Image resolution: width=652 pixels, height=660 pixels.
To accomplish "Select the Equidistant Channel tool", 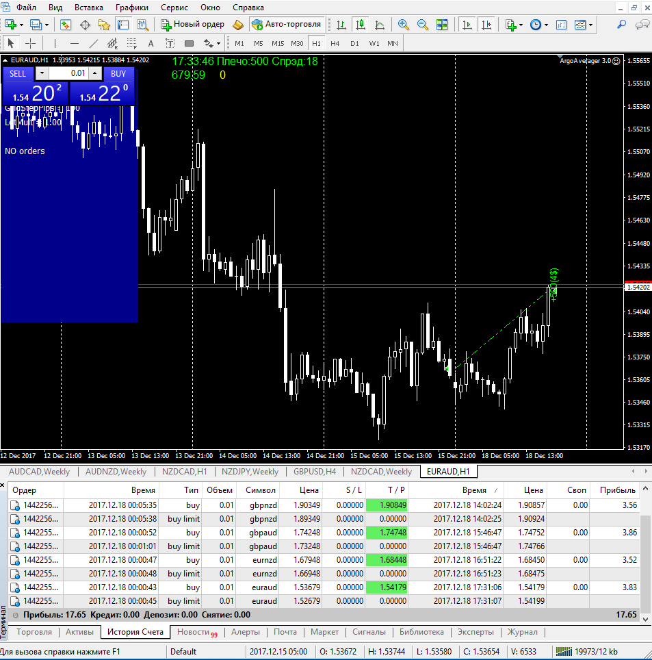I will (x=112, y=43).
